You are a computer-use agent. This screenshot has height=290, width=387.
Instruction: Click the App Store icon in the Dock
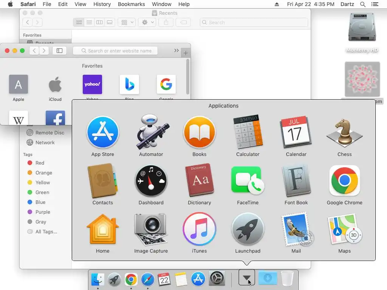click(198, 279)
